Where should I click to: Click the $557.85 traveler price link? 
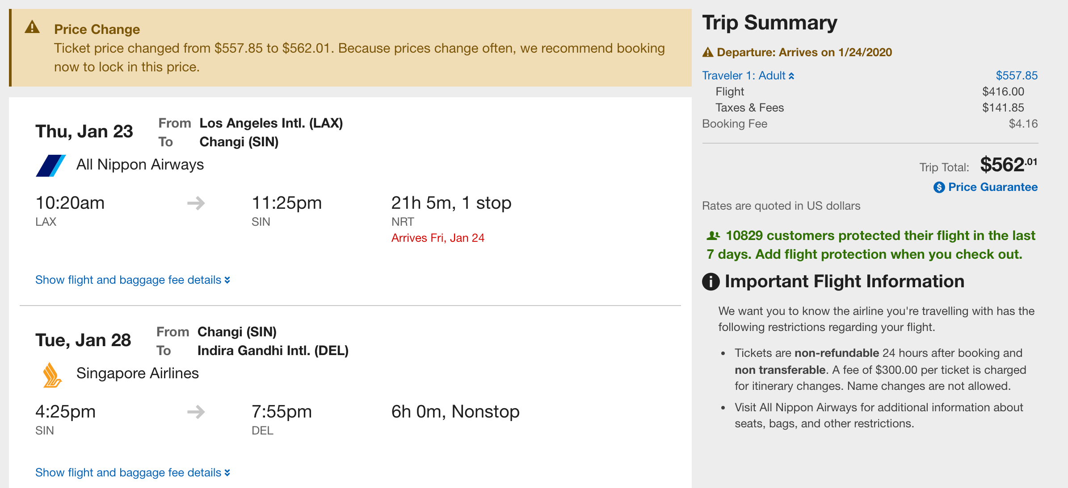click(1016, 76)
